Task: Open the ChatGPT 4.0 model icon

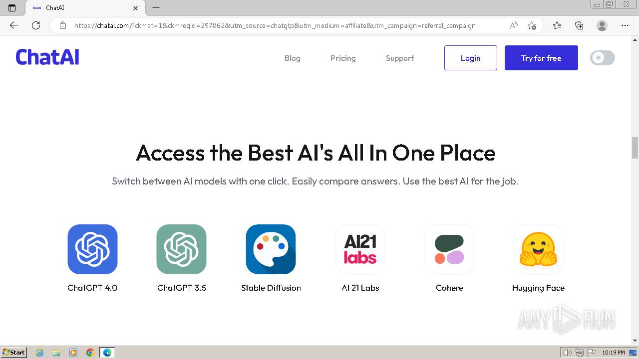Action: click(x=92, y=249)
